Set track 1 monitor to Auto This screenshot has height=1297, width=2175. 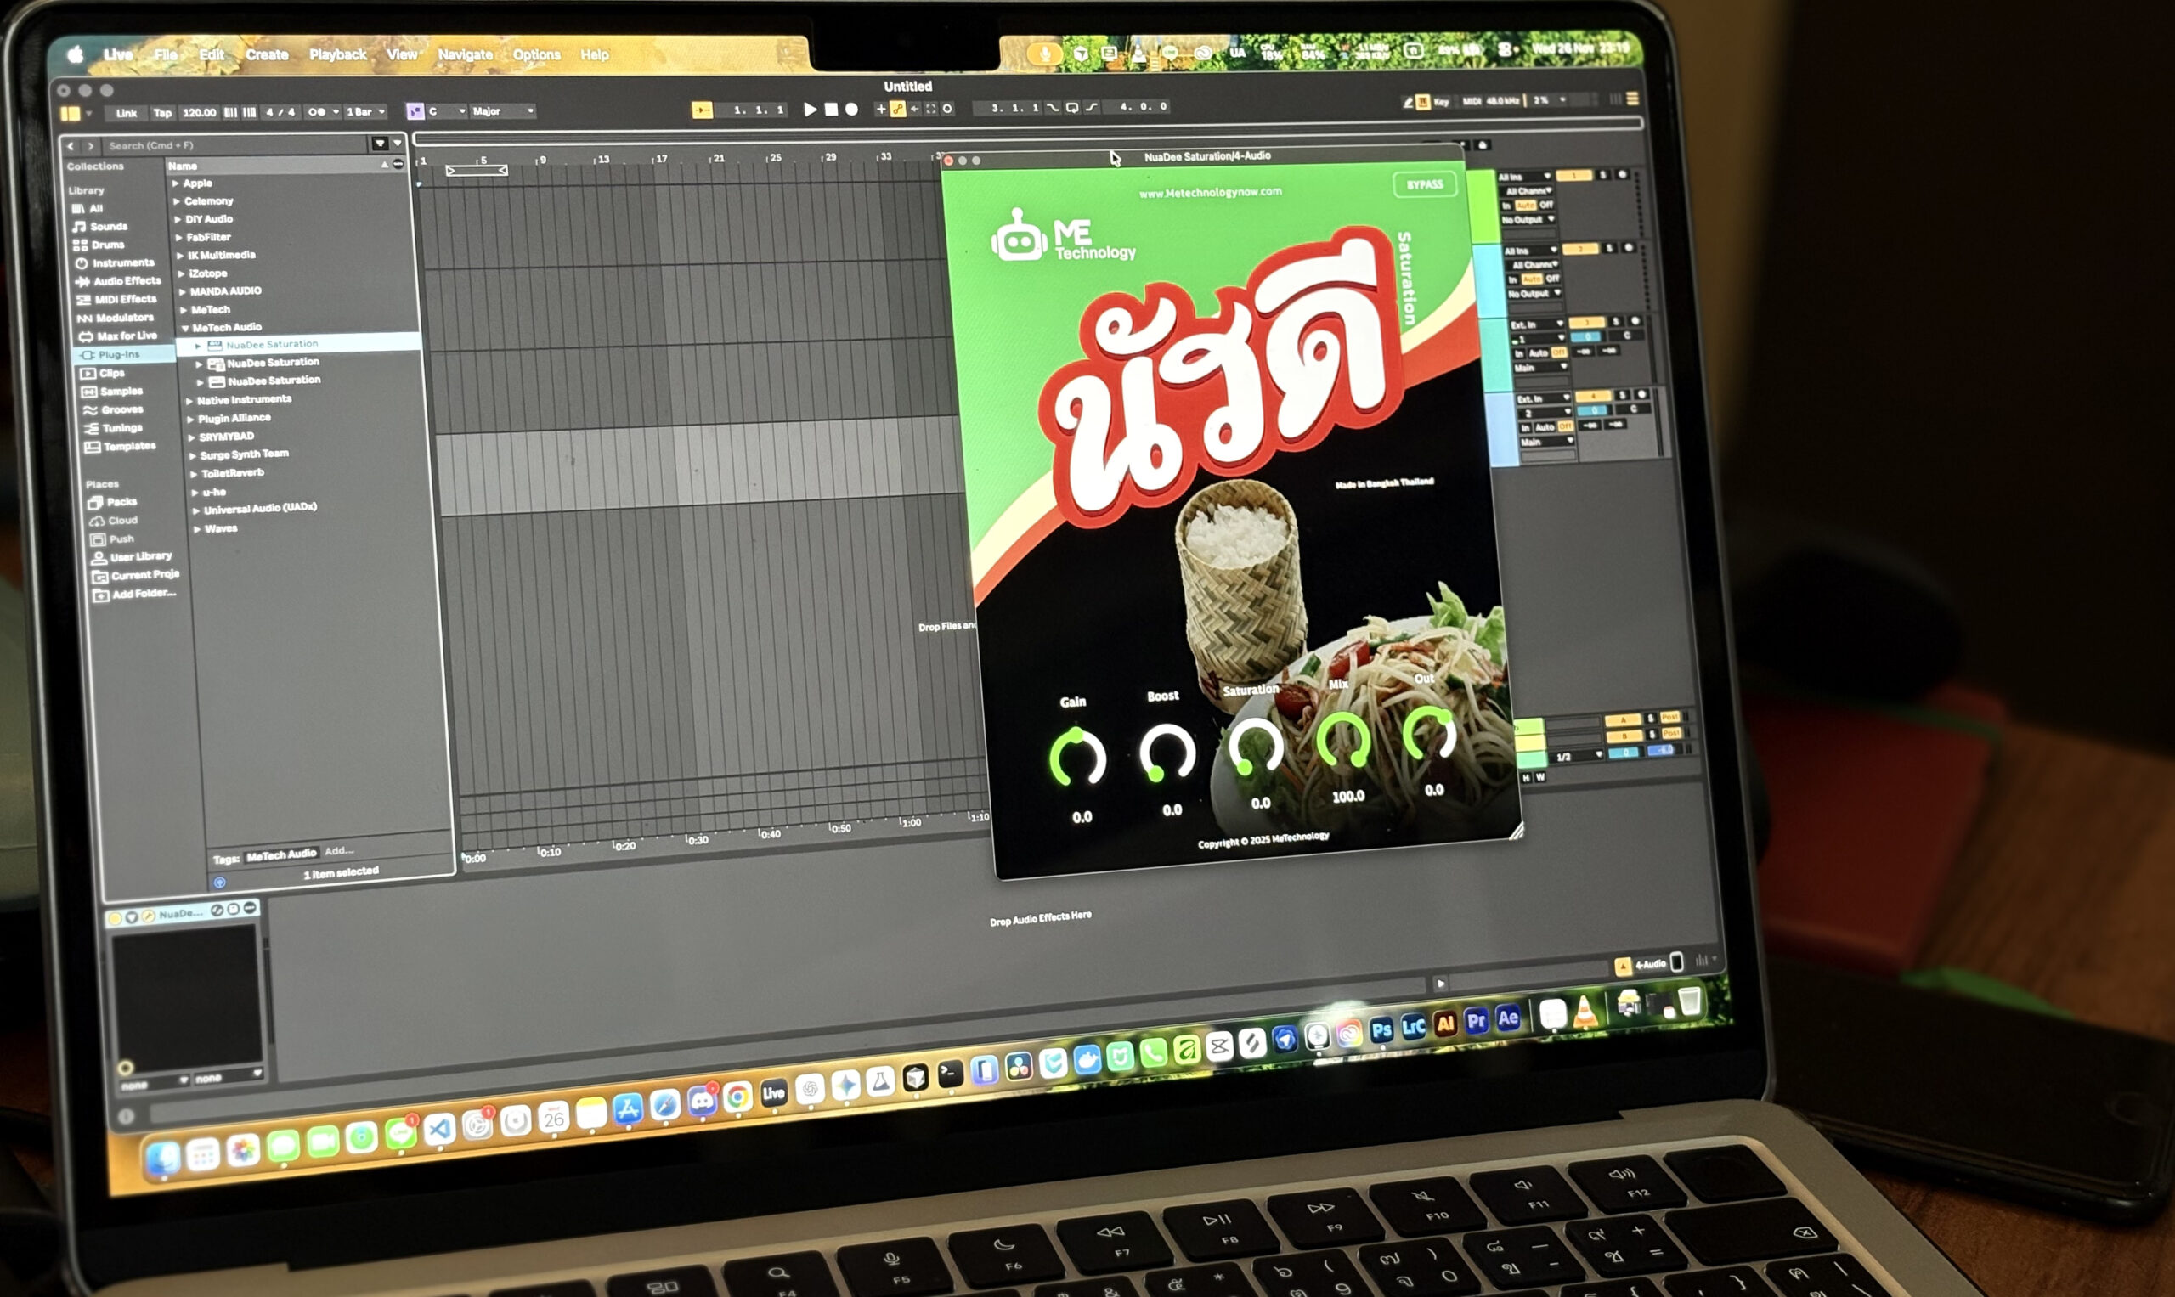point(1525,206)
